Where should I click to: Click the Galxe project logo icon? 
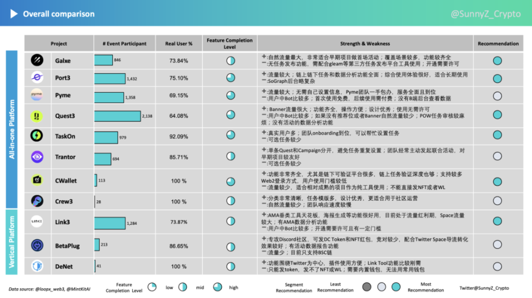pyautogui.click(x=37, y=61)
